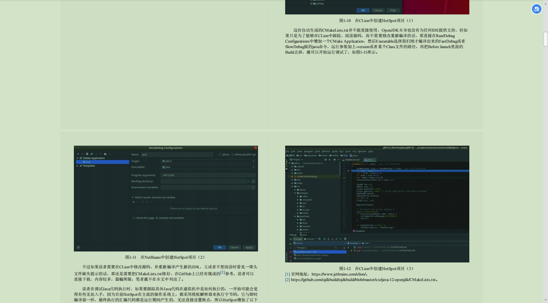Image resolution: width=548 pixels, height=303 pixels.
Task: Click the wrench edit templates icon
Action: click(92, 154)
